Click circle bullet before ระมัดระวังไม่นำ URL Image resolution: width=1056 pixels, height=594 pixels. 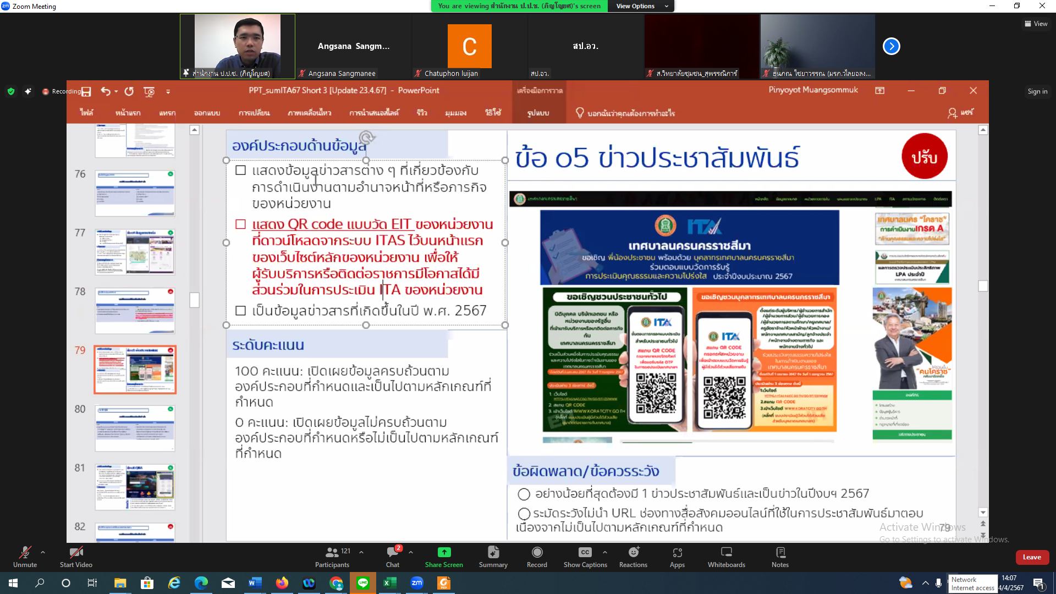[524, 514]
